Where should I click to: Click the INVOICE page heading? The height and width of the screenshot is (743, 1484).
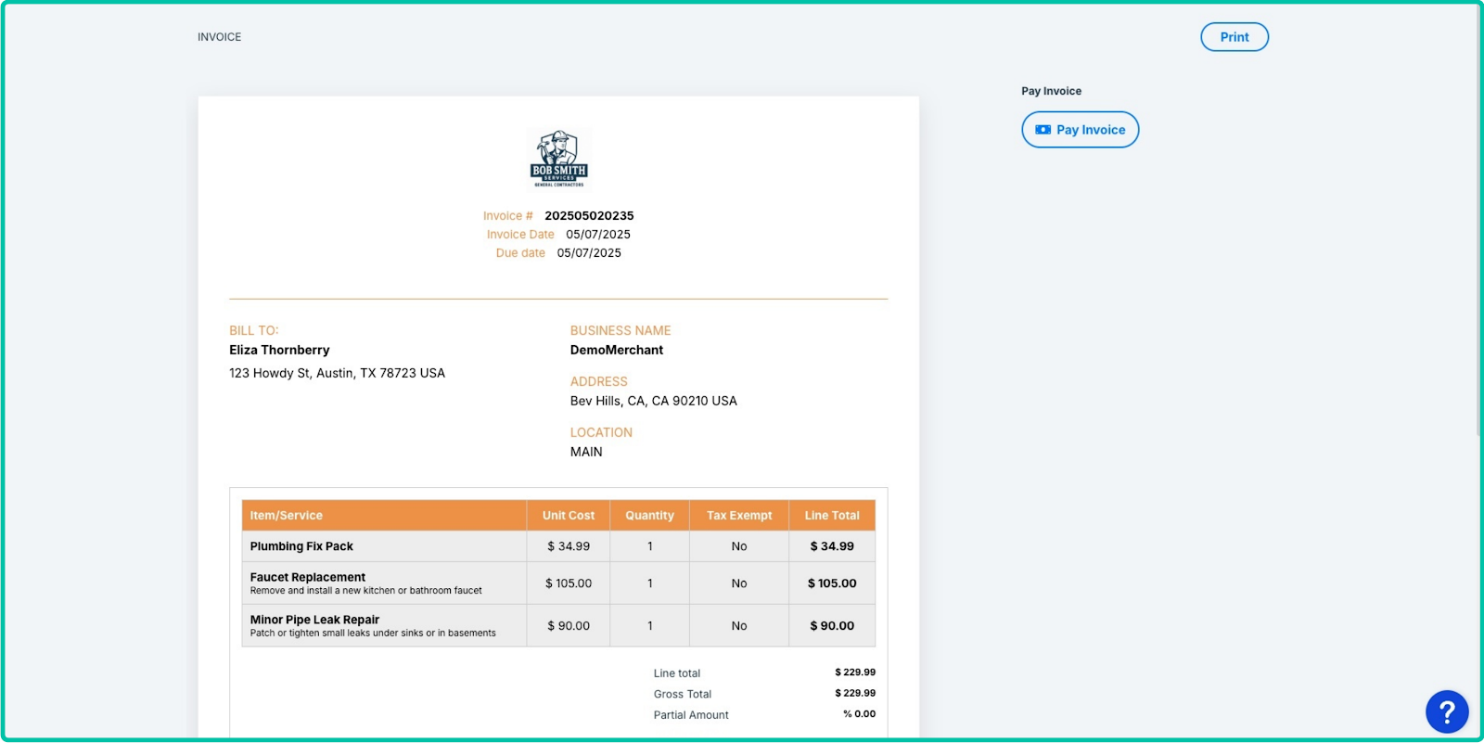(x=219, y=37)
